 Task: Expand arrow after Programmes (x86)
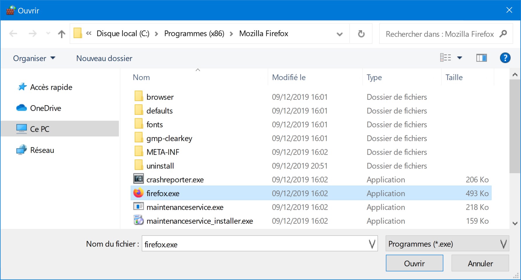click(x=232, y=34)
